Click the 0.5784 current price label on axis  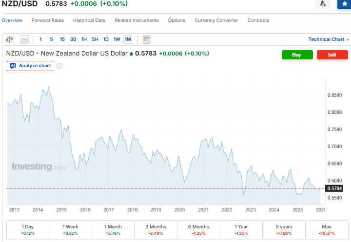click(334, 188)
